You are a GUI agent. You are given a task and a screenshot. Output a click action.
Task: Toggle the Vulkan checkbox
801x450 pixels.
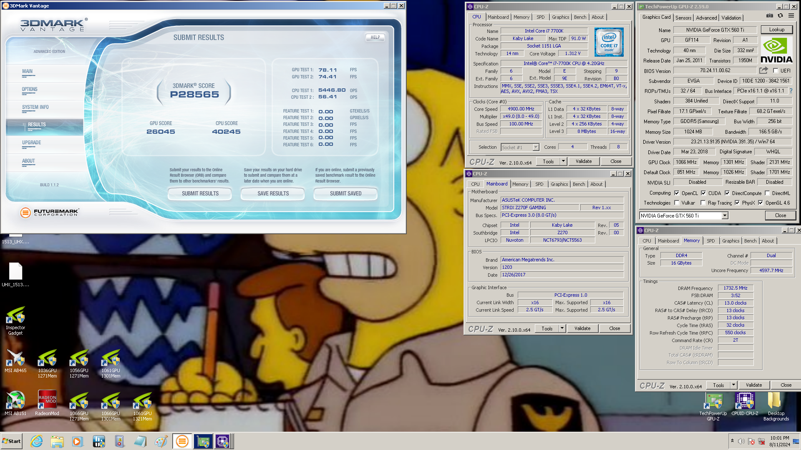click(x=677, y=203)
